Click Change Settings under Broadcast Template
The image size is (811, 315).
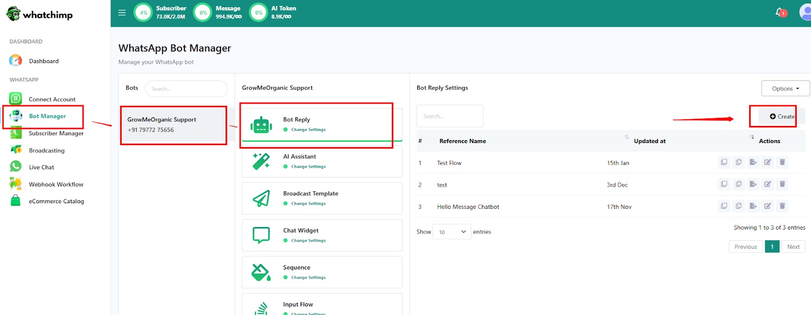[x=308, y=204]
